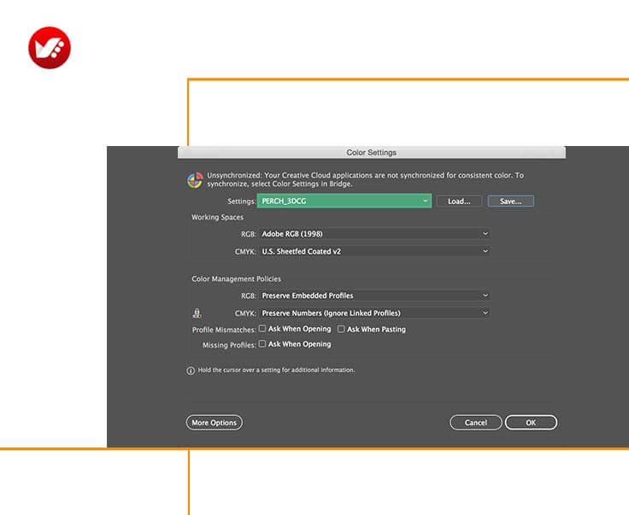Click the Load... button

[459, 202]
